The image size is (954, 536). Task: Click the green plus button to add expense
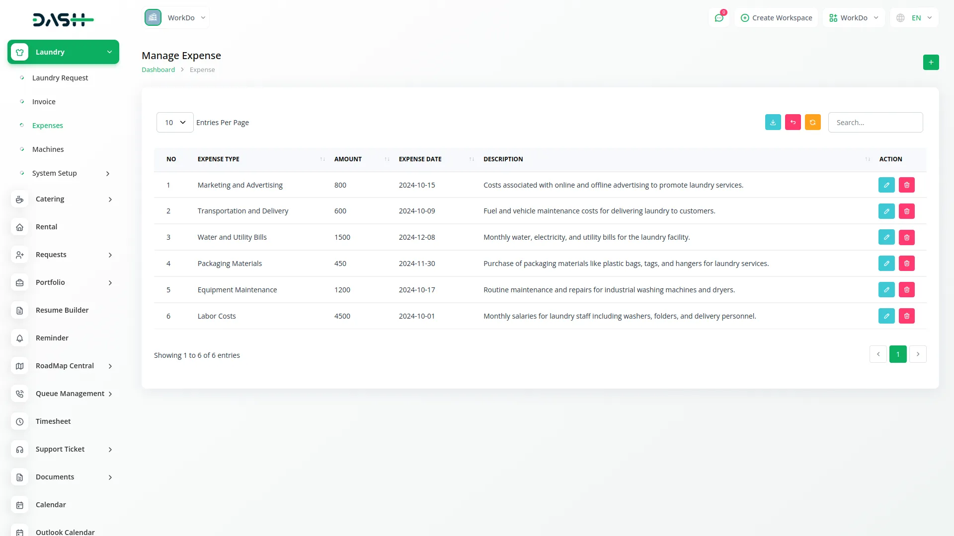point(931,62)
